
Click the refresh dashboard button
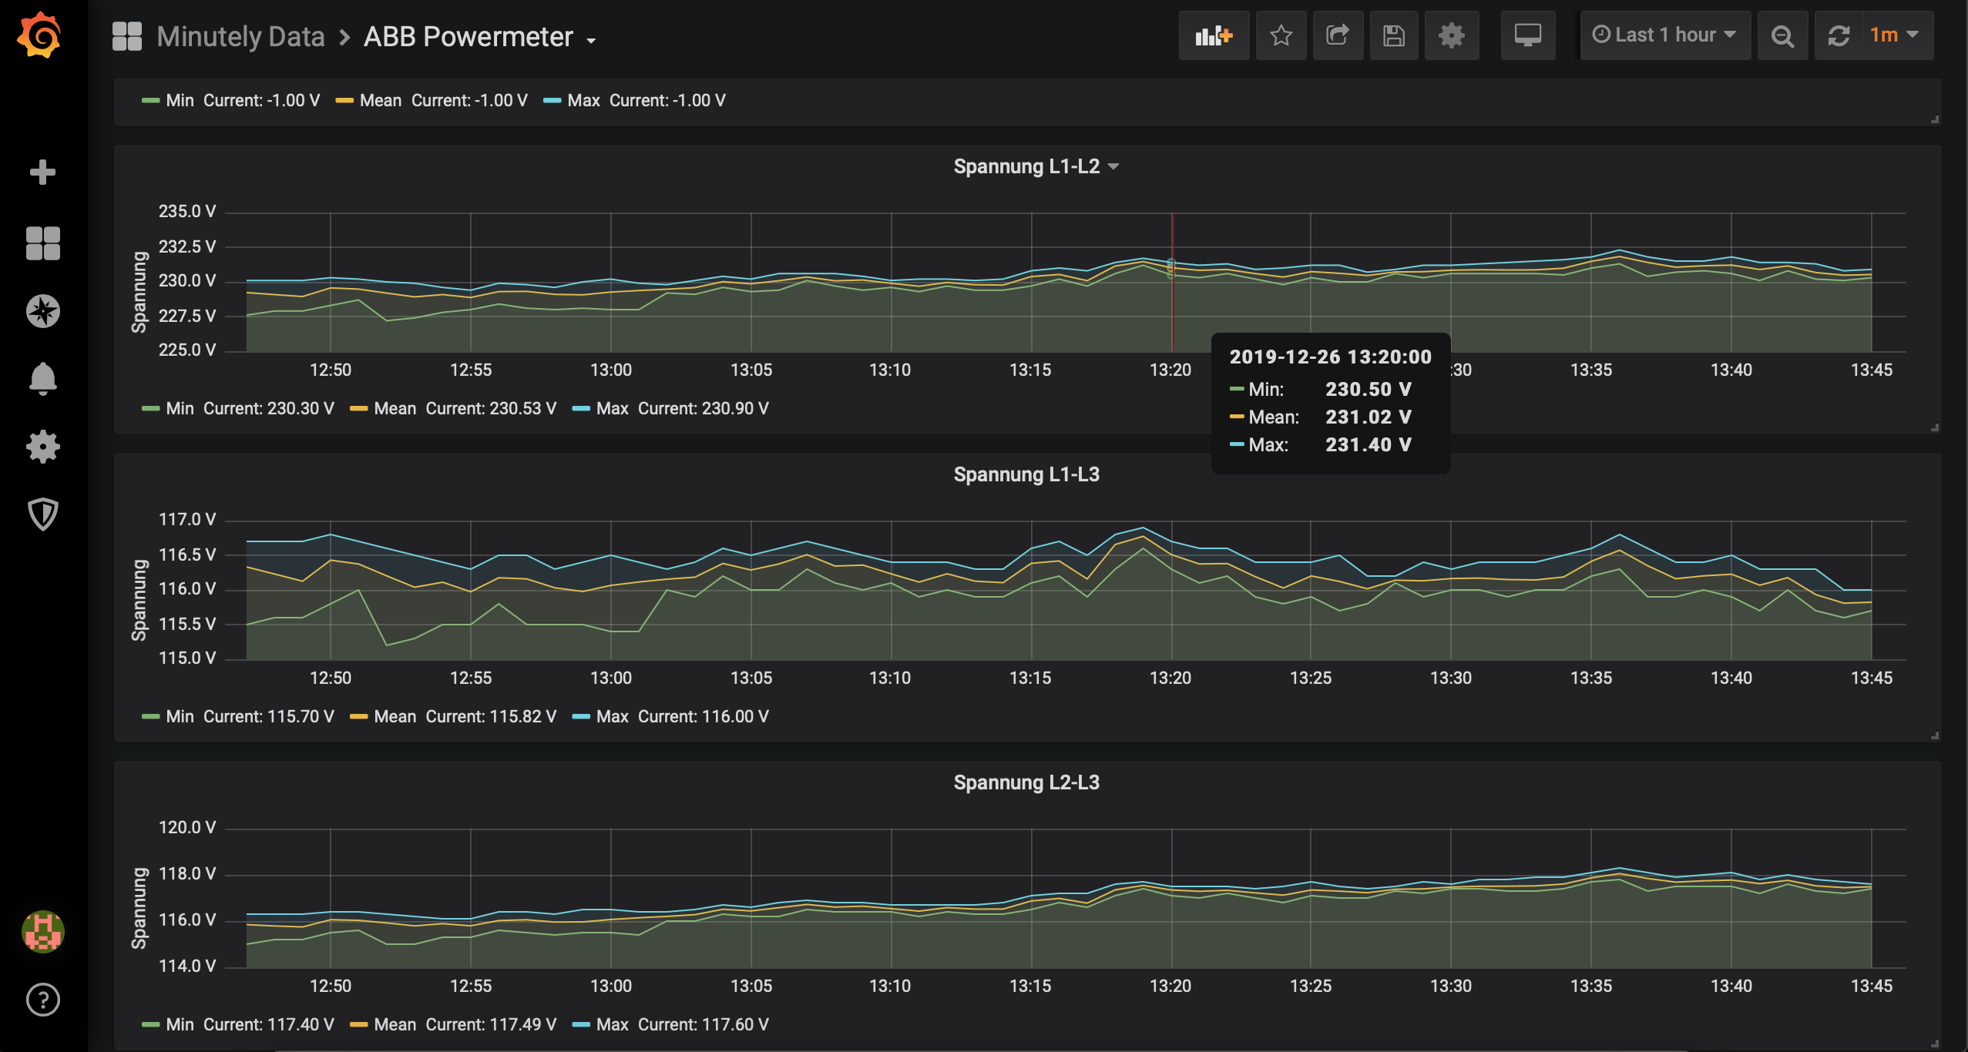click(x=1839, y=35)
